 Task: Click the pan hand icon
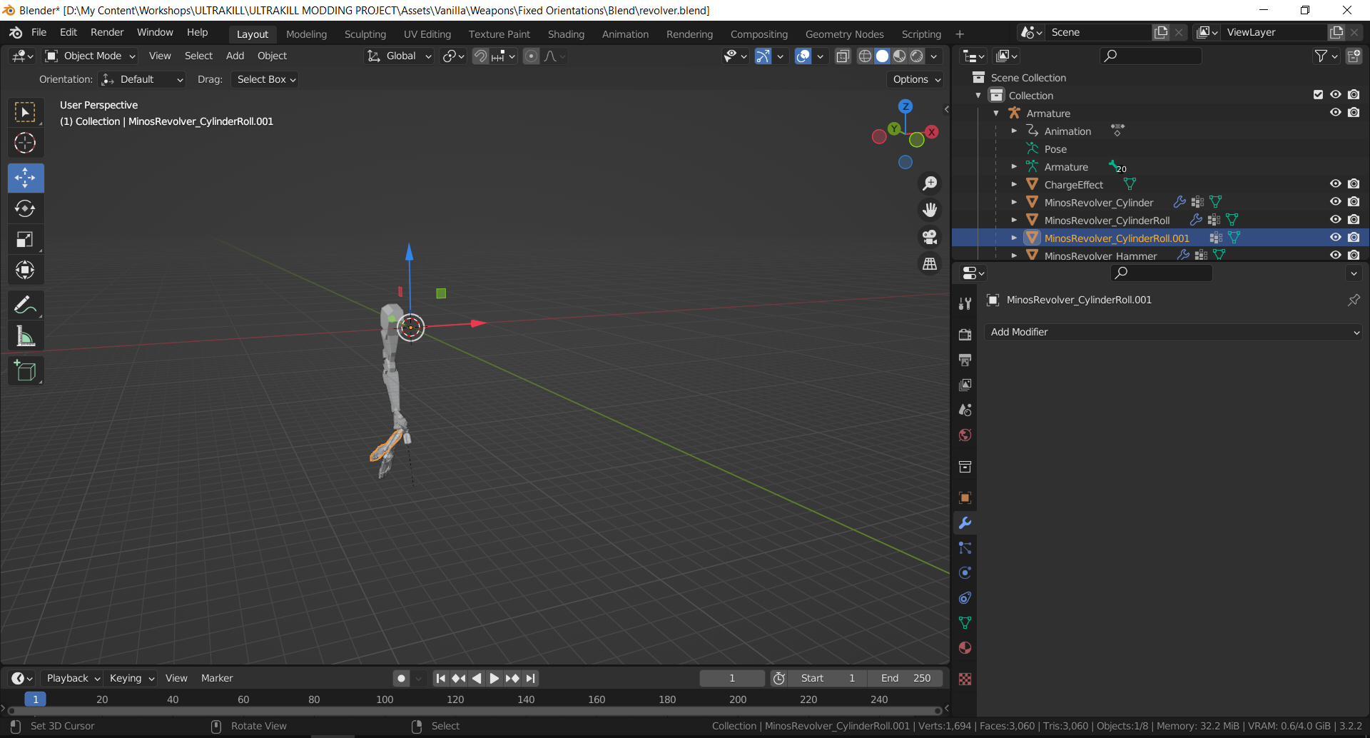(x=930, y=211)
